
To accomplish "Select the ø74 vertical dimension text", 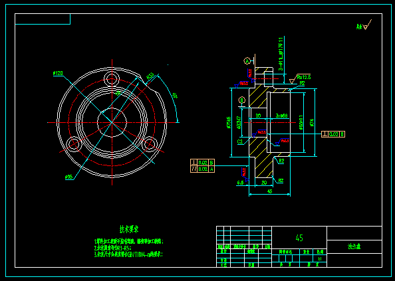I will click(x=312, y=122).
